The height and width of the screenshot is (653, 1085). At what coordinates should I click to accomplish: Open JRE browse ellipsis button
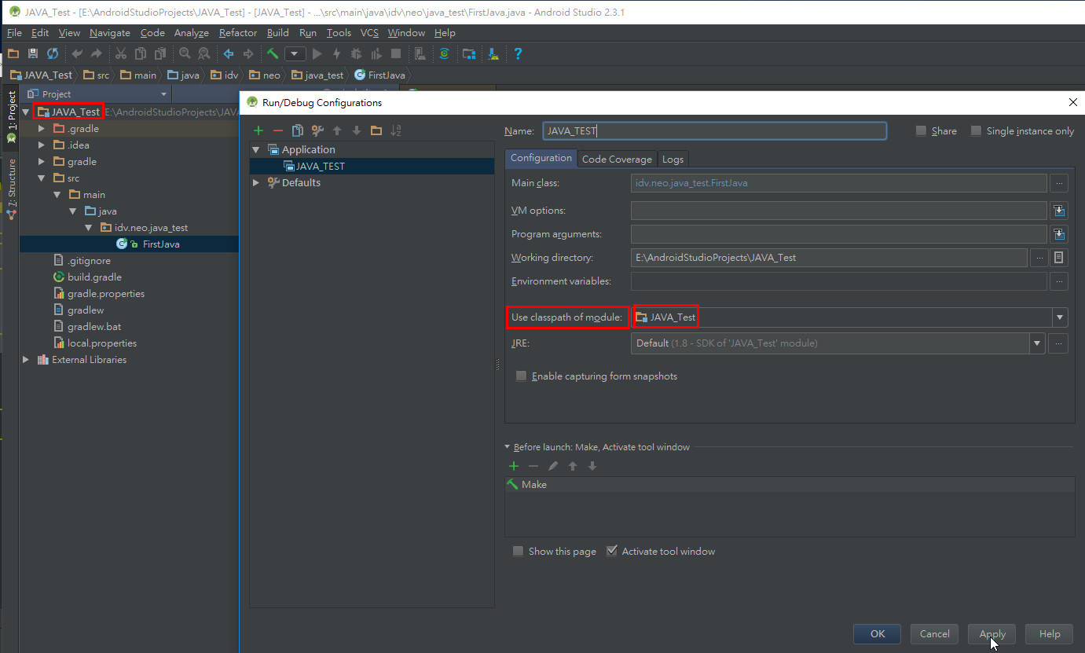coord(1059,343)
